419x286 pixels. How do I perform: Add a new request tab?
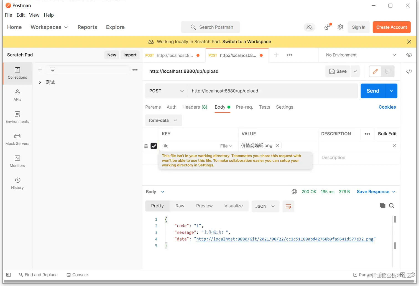pos(276,55)
